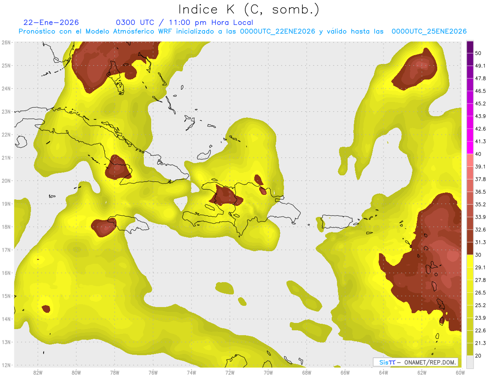Click the SisTT – ONAMET/REP.DOM. logo box
This screenshot has height=378, width=489.
coord(416,362)
